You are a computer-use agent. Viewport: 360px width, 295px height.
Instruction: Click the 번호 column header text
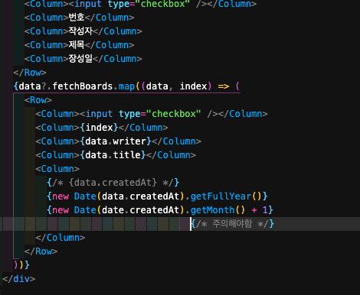tap(77, 18)
